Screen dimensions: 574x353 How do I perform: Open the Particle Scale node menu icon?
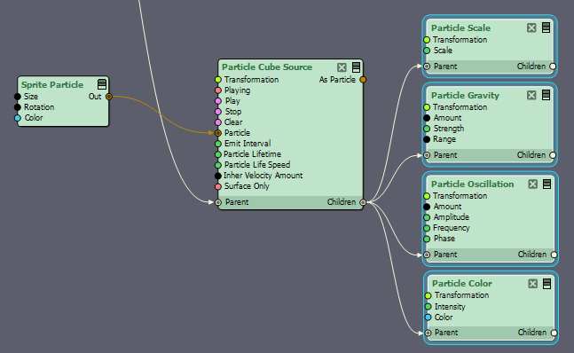(x=546, y=27)
